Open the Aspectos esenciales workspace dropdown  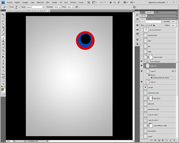click(158, 2)
